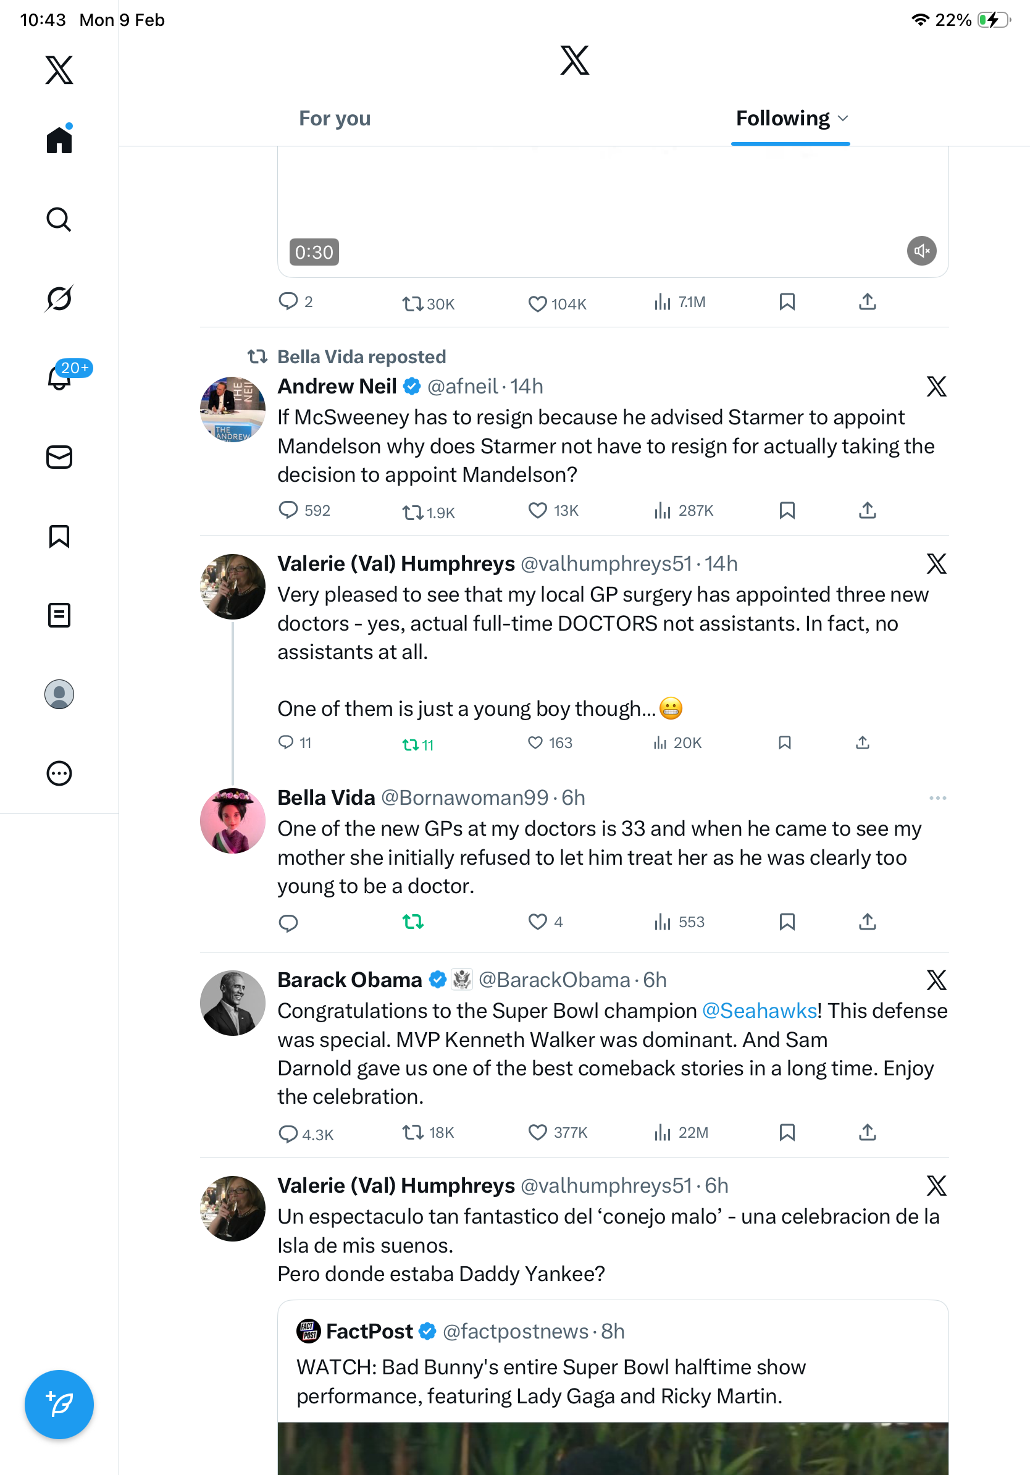The width and height of the screenshot is (1030, 1475).
Task: Like Andrew Neil's post
Action: pyautogui.click(x=537, y=511)
